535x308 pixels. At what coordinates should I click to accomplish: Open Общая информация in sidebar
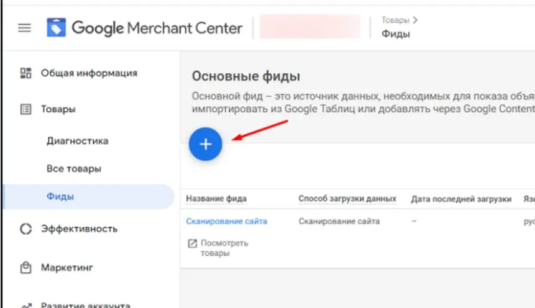coord(89,73)
